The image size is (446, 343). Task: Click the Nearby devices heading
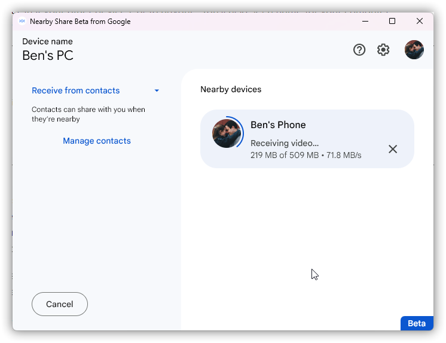pyautogui.click(x=231, y=89)
